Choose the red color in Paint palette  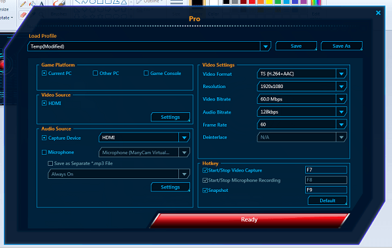[x=252, y=2]
